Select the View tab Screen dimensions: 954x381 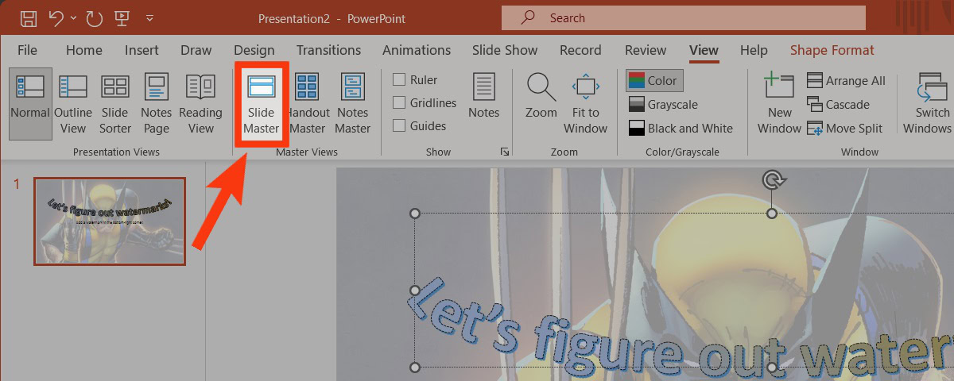coord(704,50)
